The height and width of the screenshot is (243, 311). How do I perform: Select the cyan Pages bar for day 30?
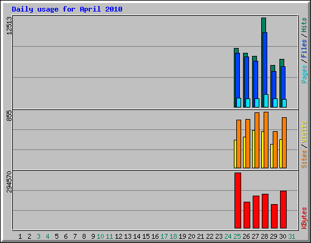pyautogui.click(x=284, y=103)
